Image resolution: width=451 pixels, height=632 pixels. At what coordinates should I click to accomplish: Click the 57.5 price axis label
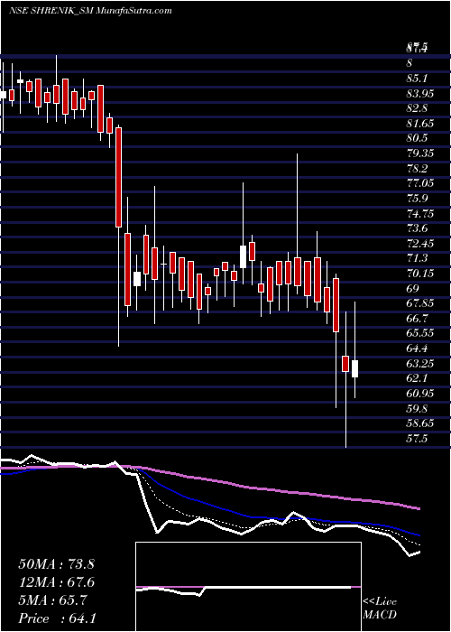417,439
